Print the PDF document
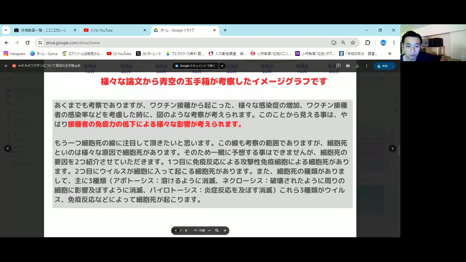 [x=348, y=65]
